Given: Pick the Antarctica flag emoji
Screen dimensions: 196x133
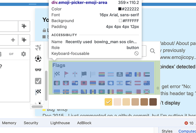Looking at the screenshot, I should [x=111, y=83].
